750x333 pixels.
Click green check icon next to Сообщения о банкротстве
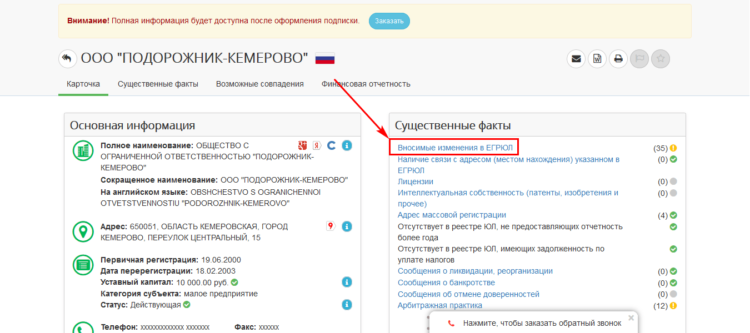point(673,283)
